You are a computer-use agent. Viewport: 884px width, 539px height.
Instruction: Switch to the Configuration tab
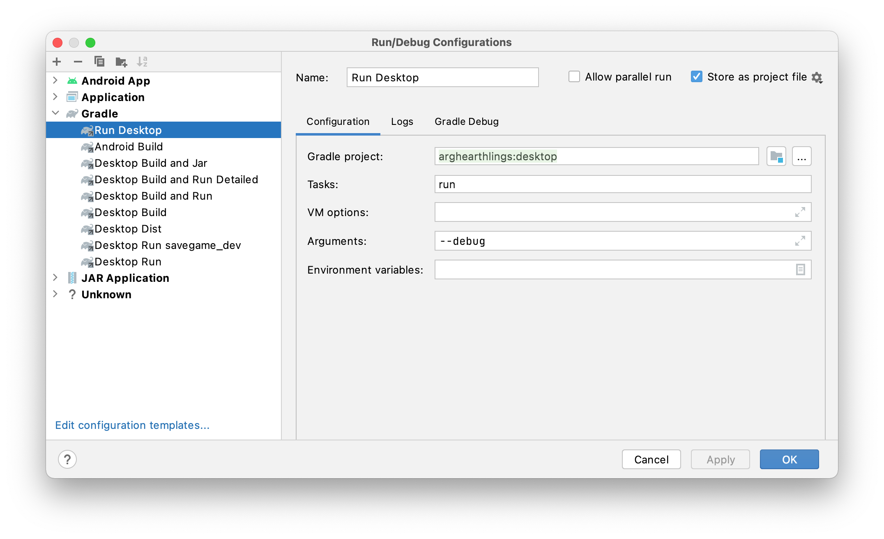(x=338, y=122)
